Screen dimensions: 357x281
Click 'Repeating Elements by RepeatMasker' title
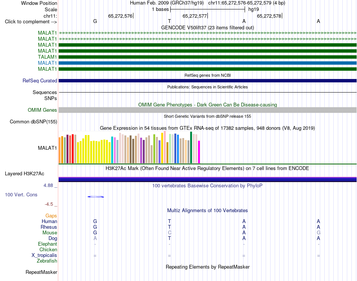[x=207, y=267]
